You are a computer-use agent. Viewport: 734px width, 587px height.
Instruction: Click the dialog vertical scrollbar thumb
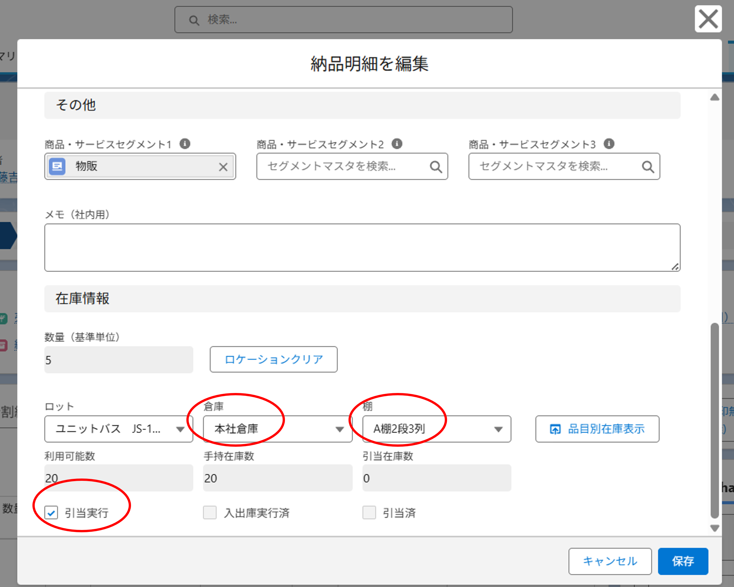(715, 421)
